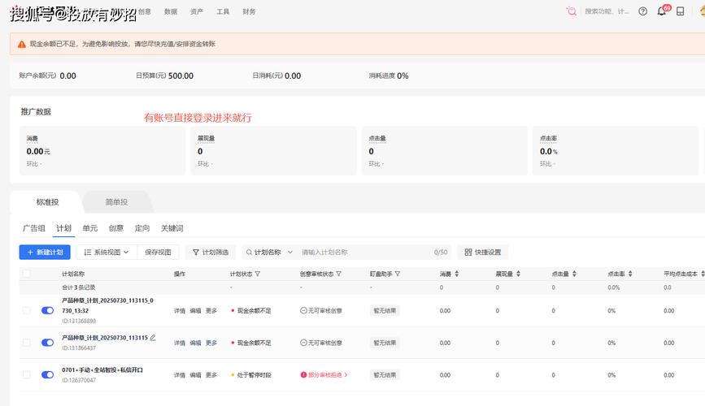This screenshot has width=705, height=406.
Task: Toggle switch for plan ID:131366437
Action: (x=47, y=342)
